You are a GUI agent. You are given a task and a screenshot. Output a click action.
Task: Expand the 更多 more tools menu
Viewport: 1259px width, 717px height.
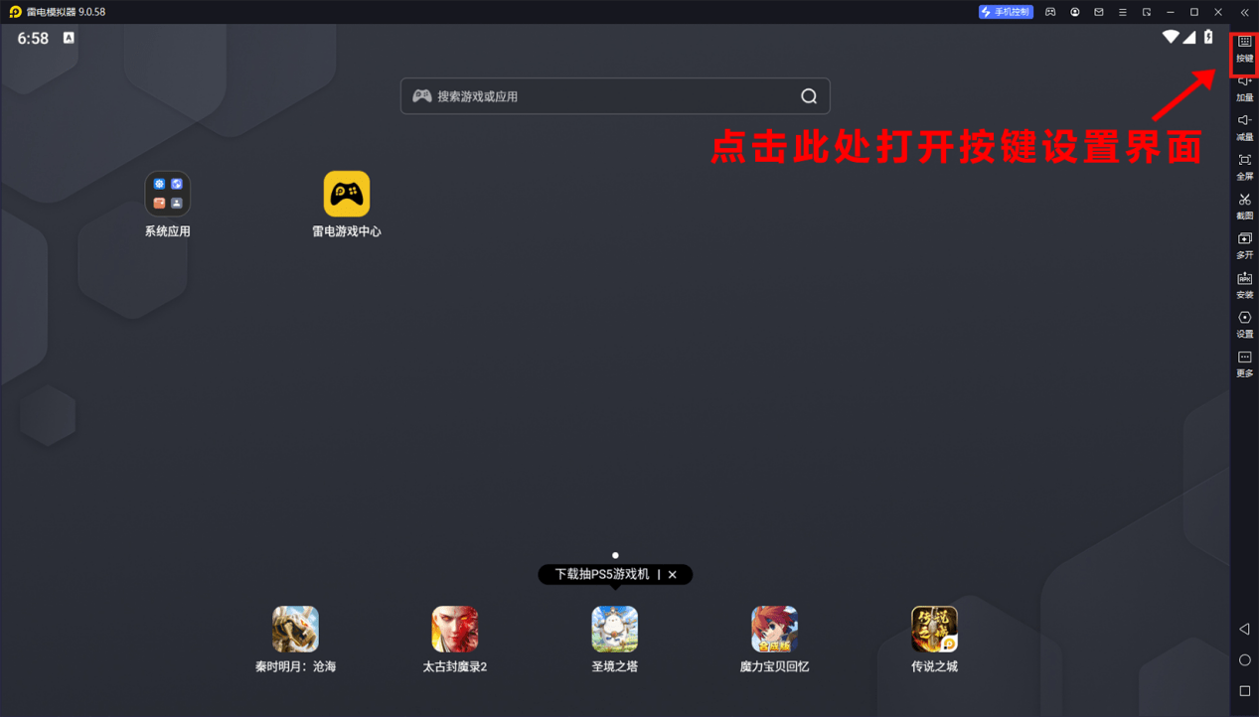pos(1244,363)
